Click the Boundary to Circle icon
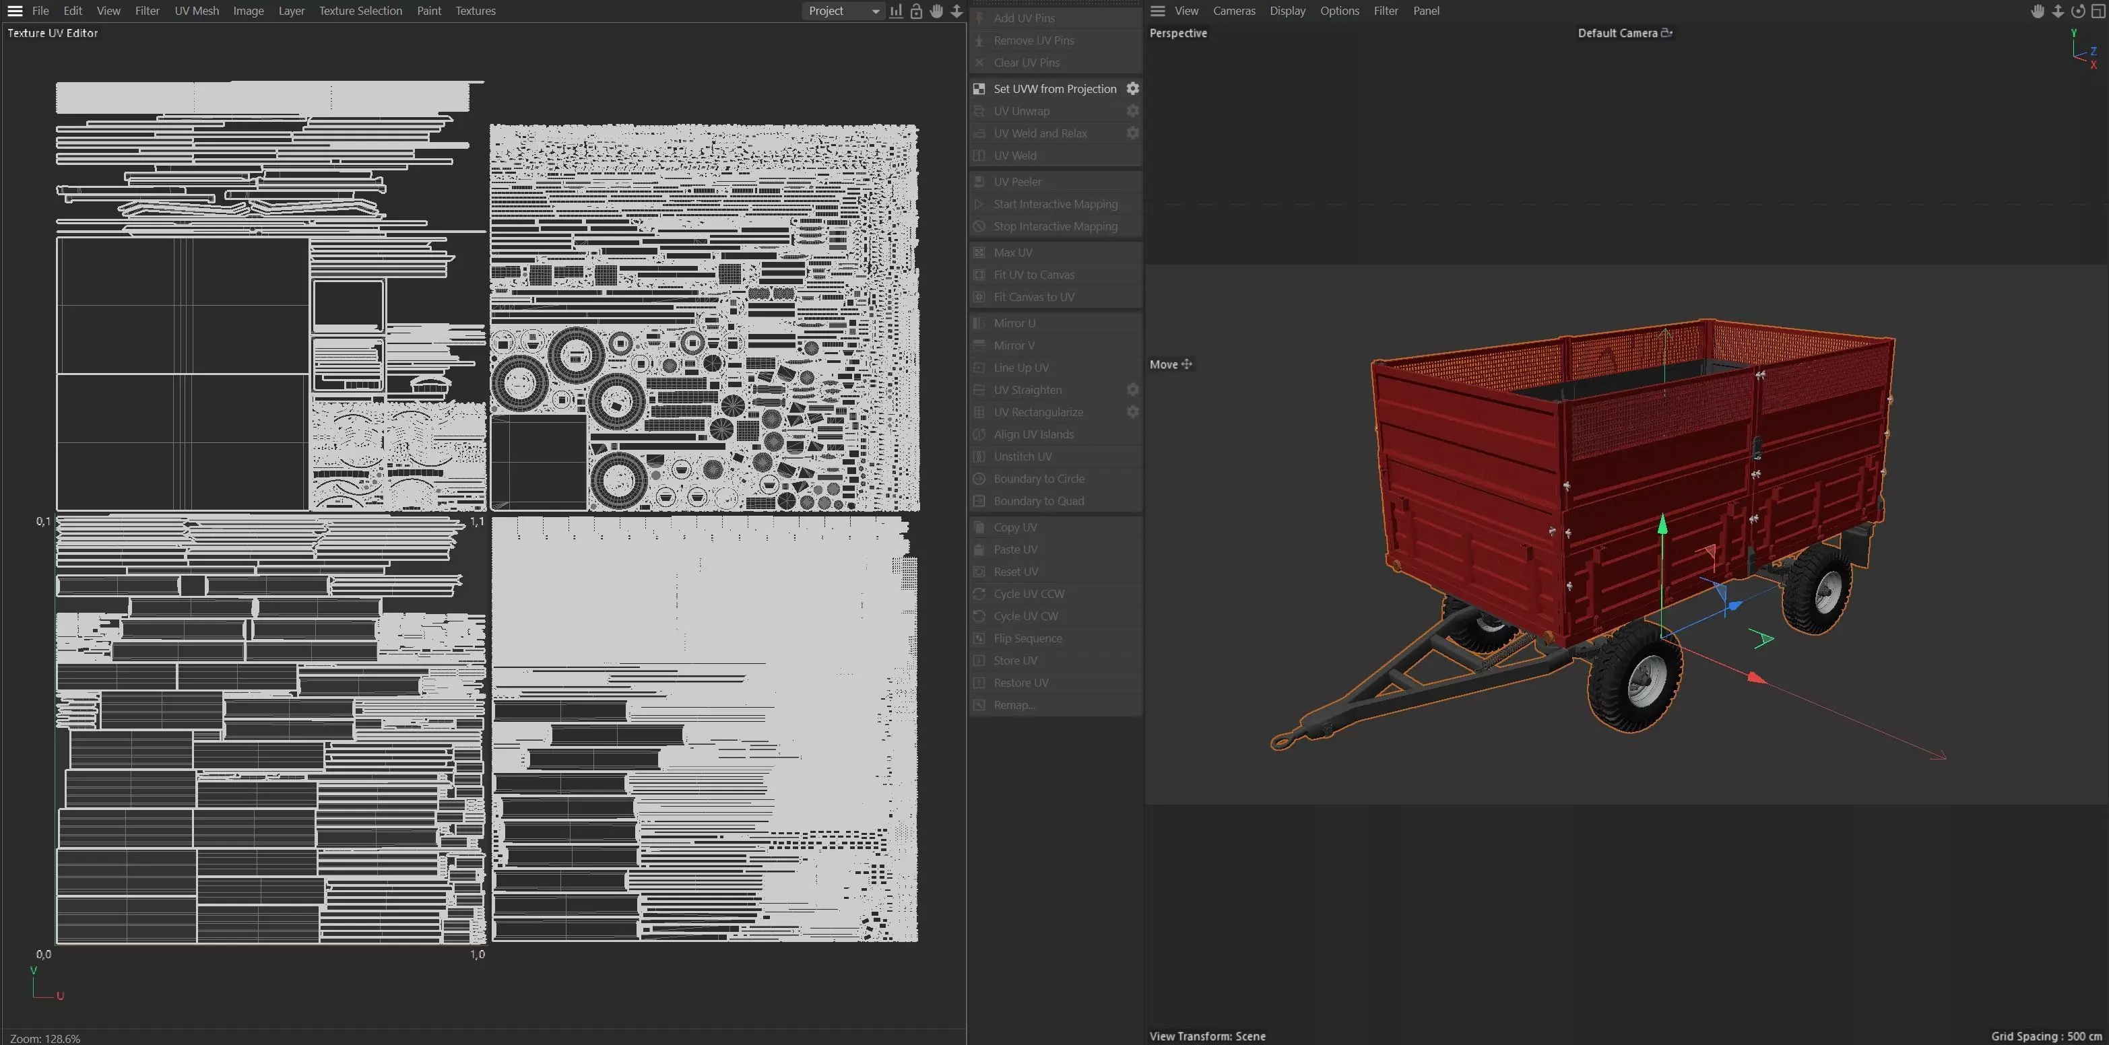 click(x=979, y=479)
